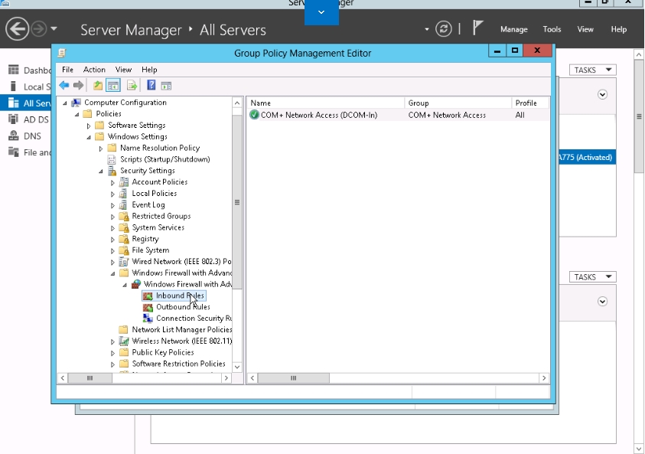
Task: Click the Server Manager back navigation button
Action: (17, 29)
